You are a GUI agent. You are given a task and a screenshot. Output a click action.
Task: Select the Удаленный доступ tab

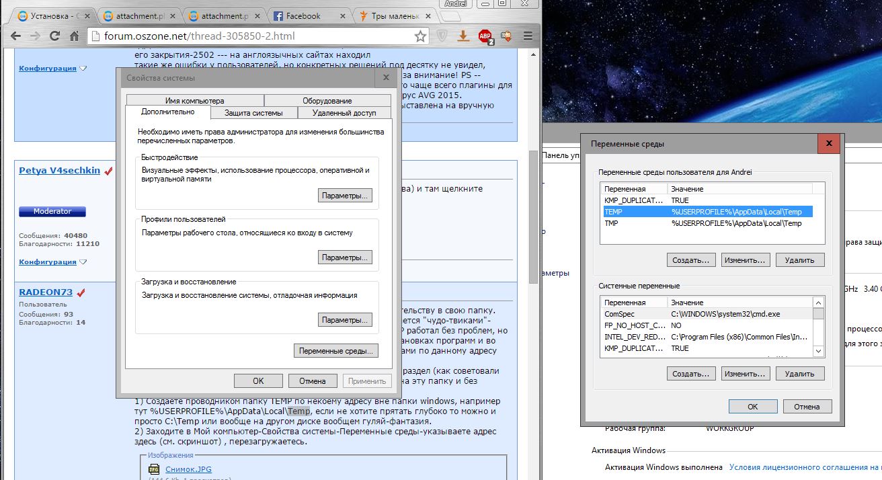point(343,113)
